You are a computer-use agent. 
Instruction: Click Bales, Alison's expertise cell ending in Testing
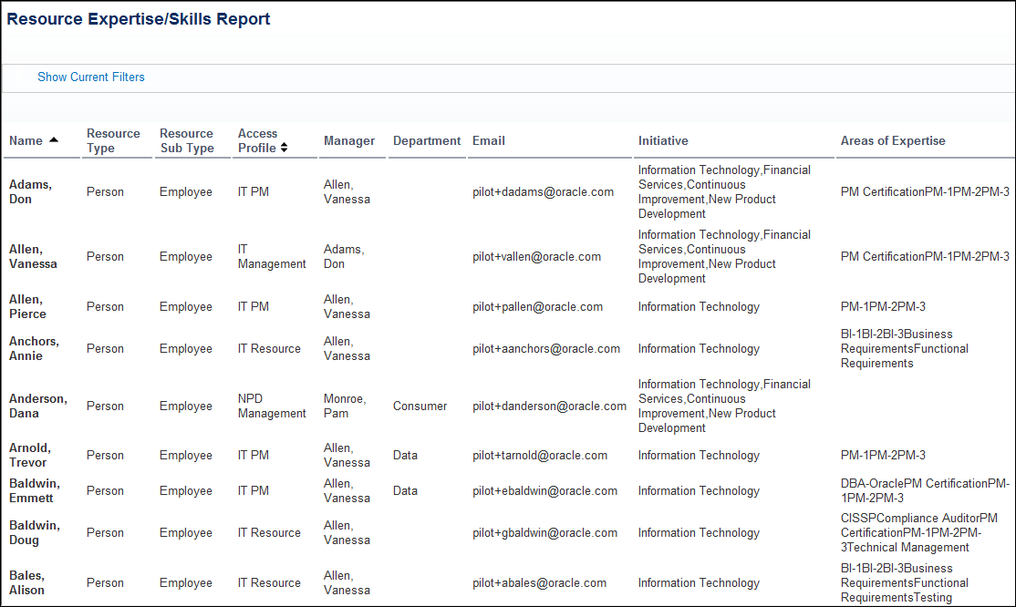(x=905, y=583)
